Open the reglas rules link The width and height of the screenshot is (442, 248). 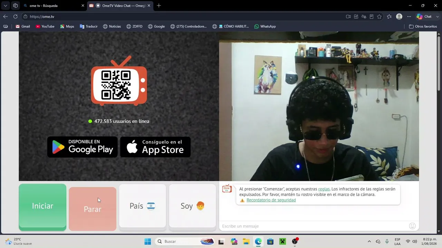point(324,189)
